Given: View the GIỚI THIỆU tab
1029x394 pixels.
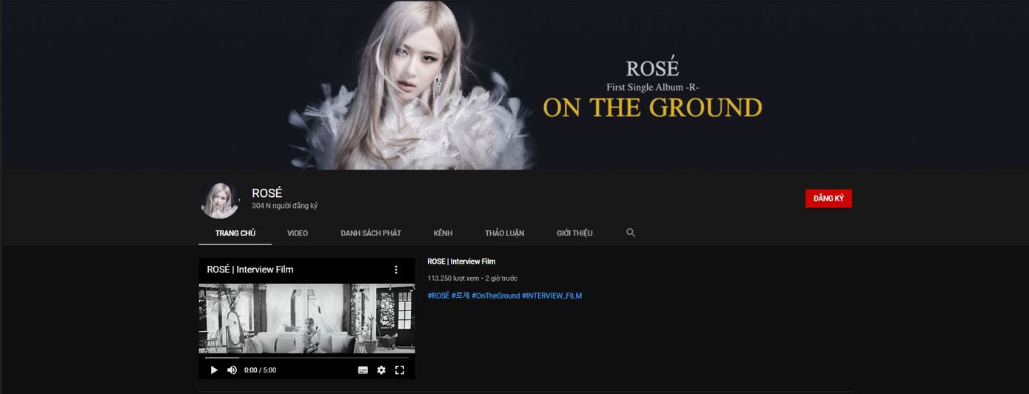Looking at the screenshot, I should 574,233.
